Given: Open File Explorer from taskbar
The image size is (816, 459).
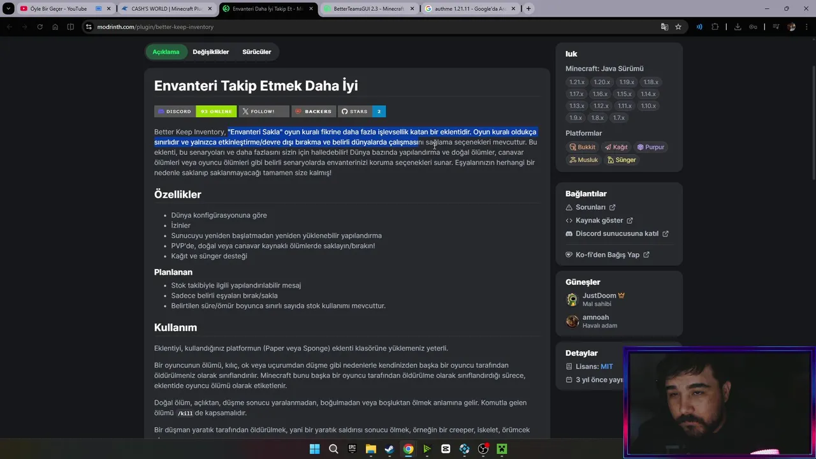Looking at the screenshot, I should [371, 449].
